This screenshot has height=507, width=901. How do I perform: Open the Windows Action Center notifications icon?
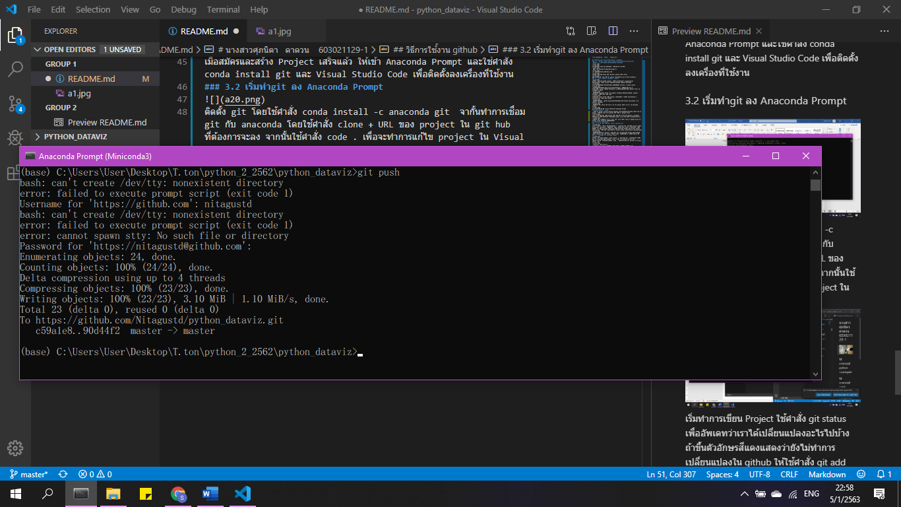(879, 493)
